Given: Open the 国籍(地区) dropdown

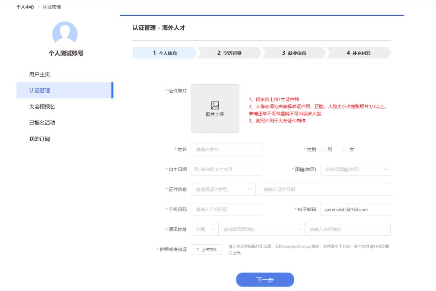Looking at the screenshot, I should coord(355,169).
